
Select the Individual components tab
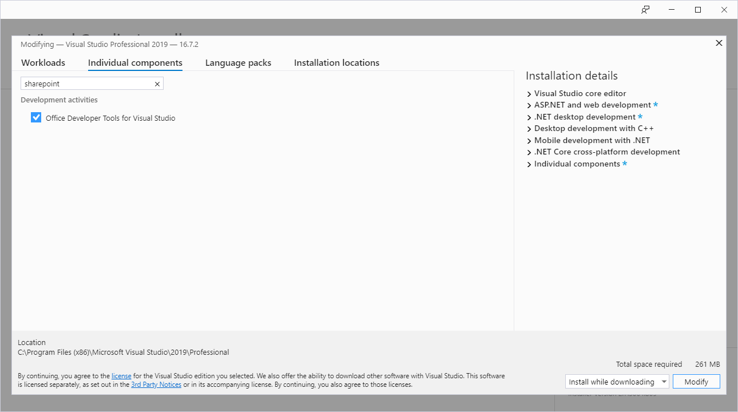point(135,62)
